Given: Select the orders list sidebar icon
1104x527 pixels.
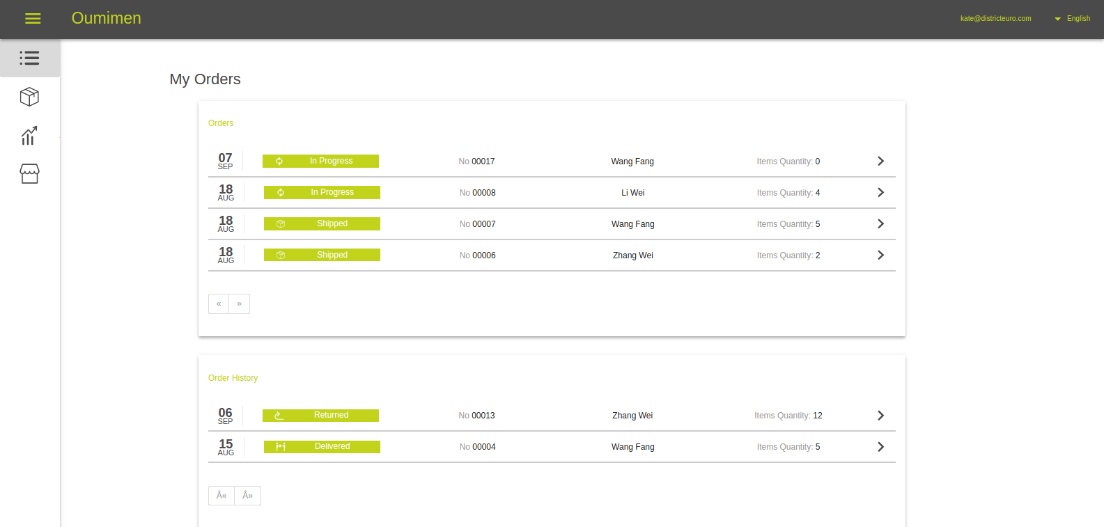Looking at the screenshot, I should [29, 58].
